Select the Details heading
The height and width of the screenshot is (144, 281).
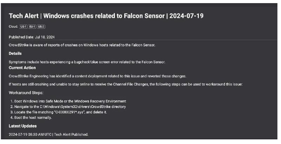pos(15,53)
